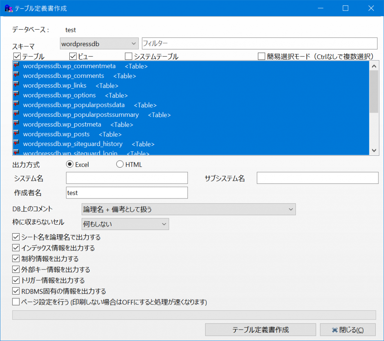384x341 pixels.
Task: Click the サブシステム名 input field
Action: coord(317,178)
